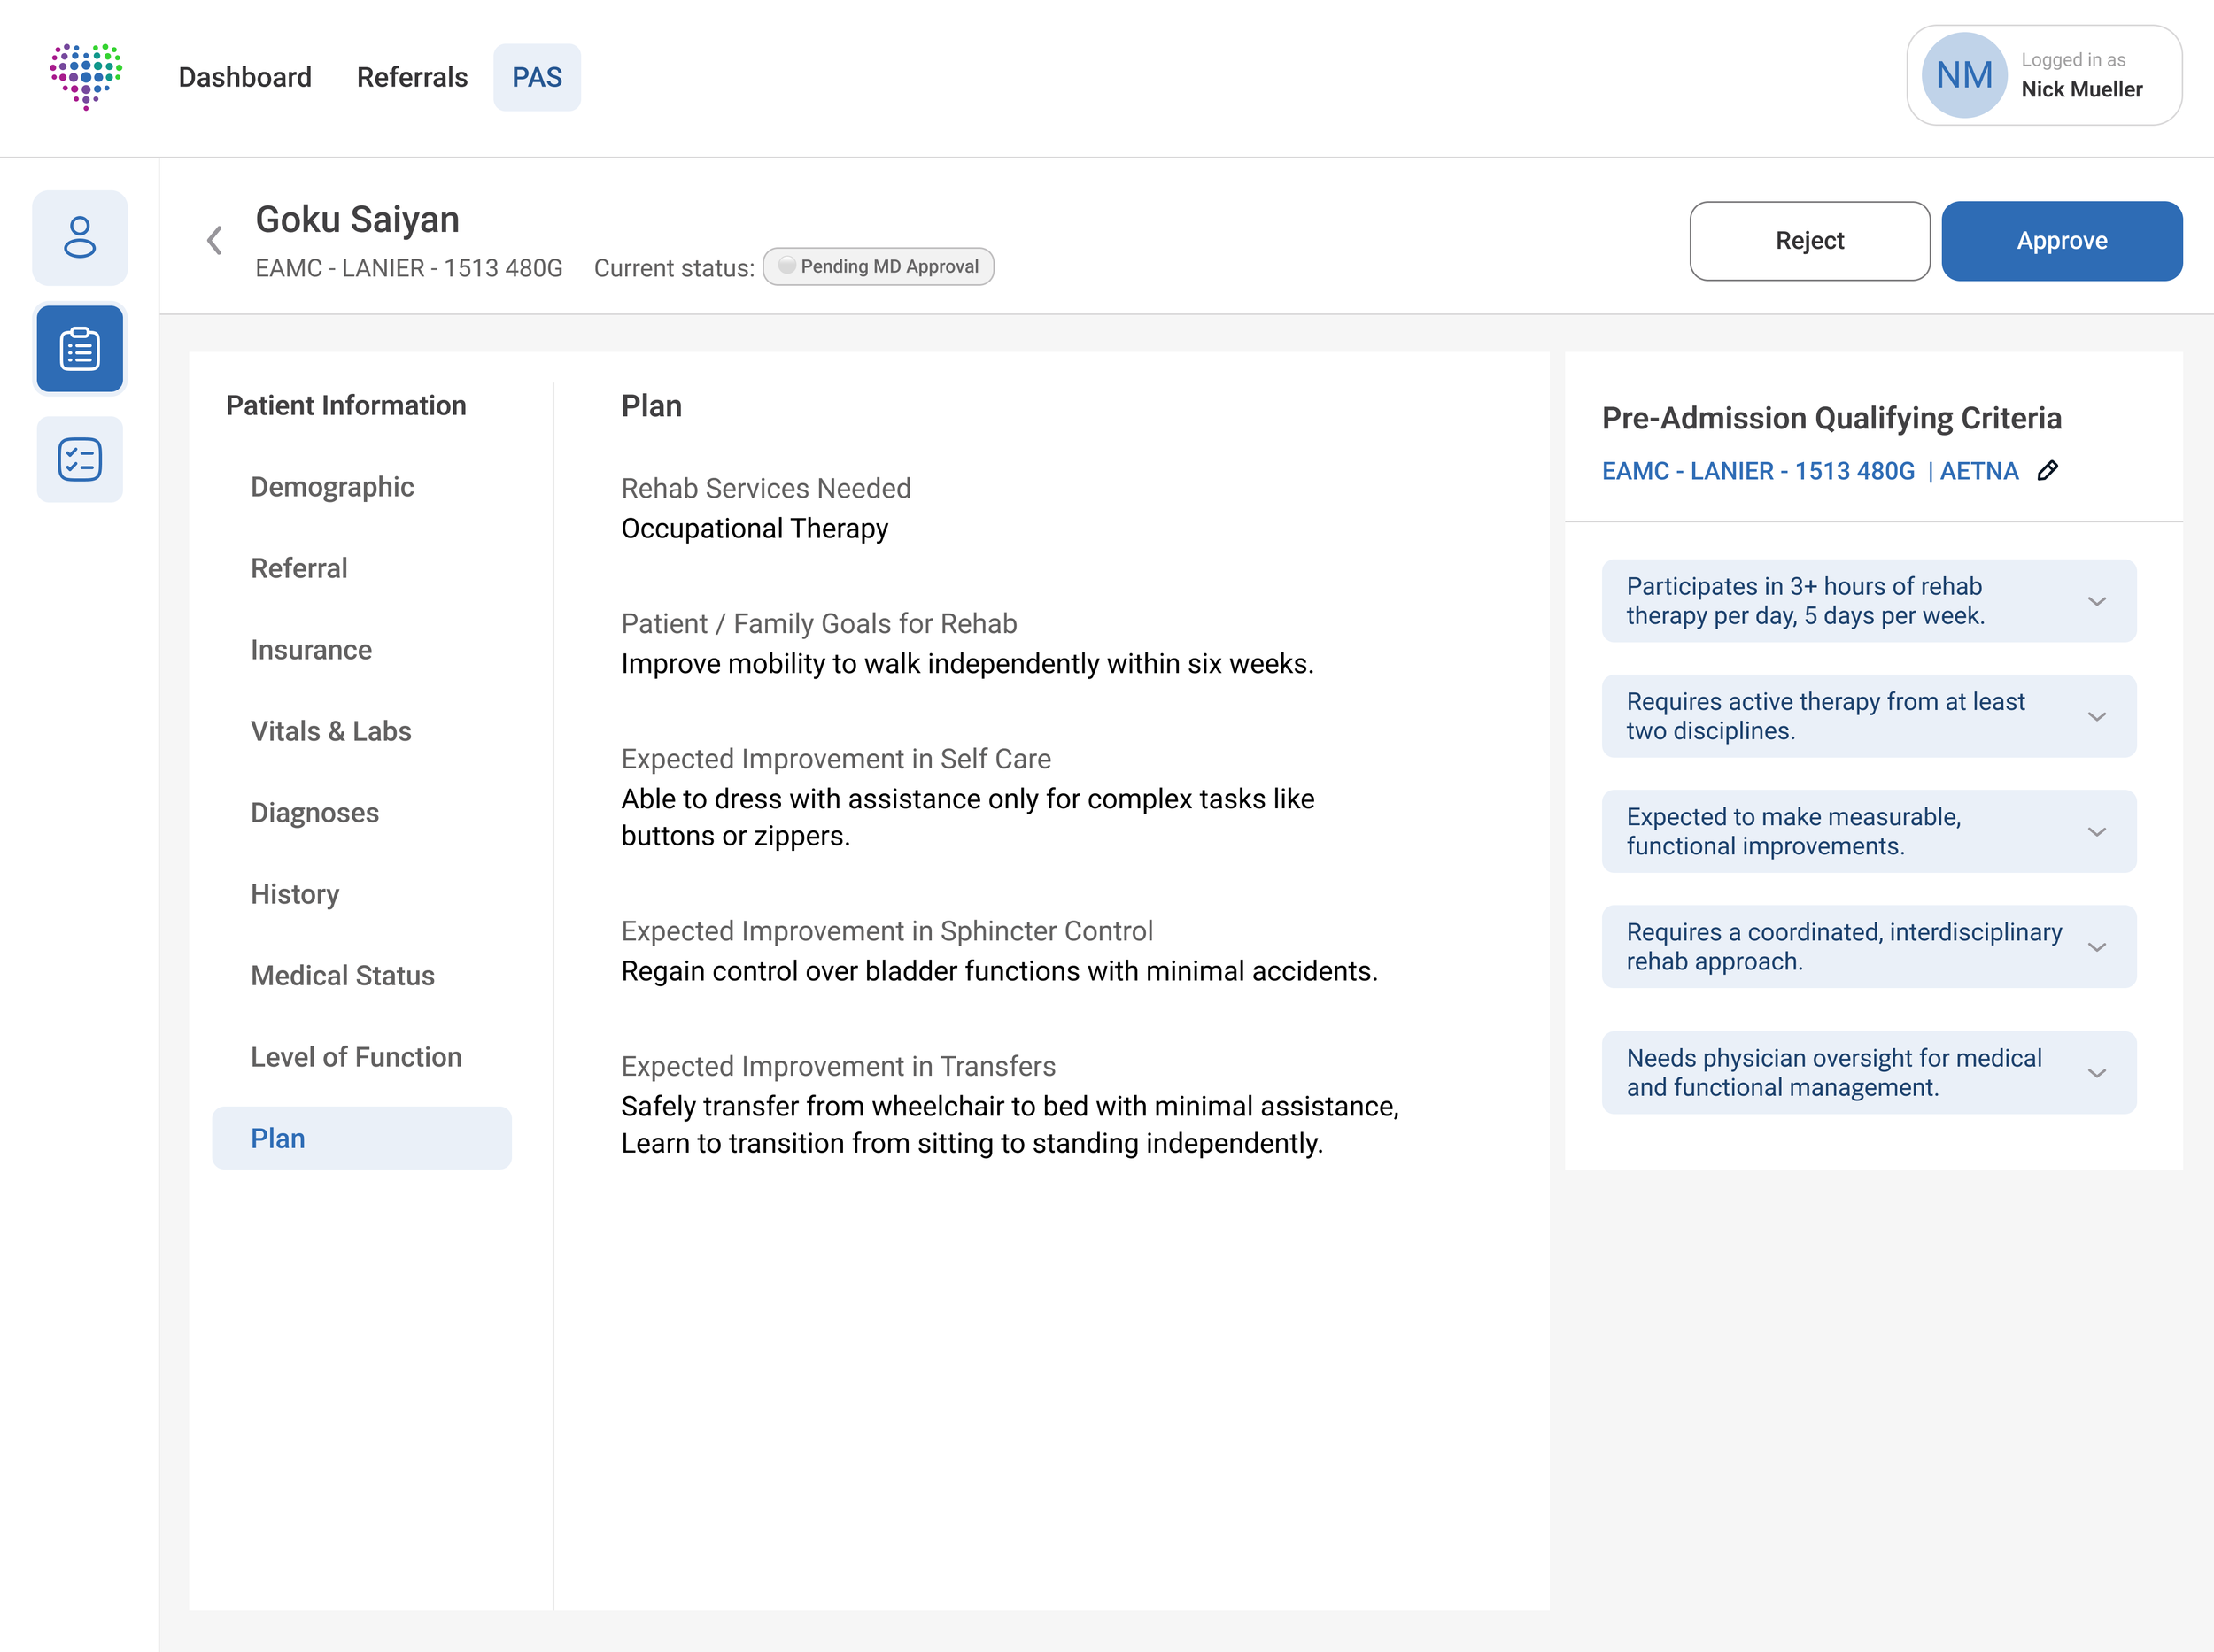This screenshot has height=1652, width=2214.
Task: Open the checklist tasks sidebar icon
Action: [80, 460]
